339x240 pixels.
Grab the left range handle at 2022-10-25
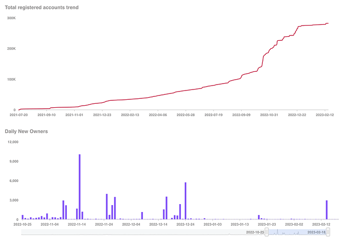tap(267, 232)
